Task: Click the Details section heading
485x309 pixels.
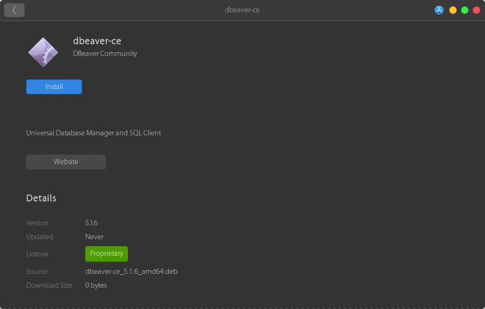Action: (x=41, y=198)
